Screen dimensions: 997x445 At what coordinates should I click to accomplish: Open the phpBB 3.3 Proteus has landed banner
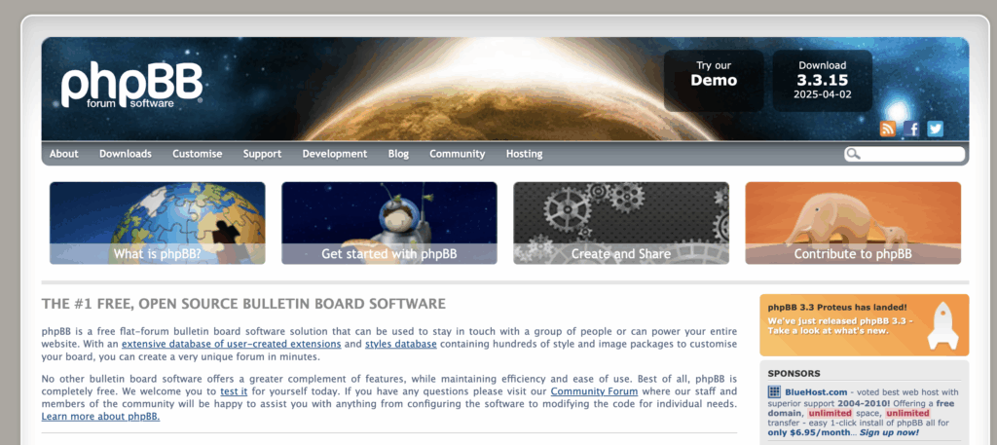[x=865, y=325]
